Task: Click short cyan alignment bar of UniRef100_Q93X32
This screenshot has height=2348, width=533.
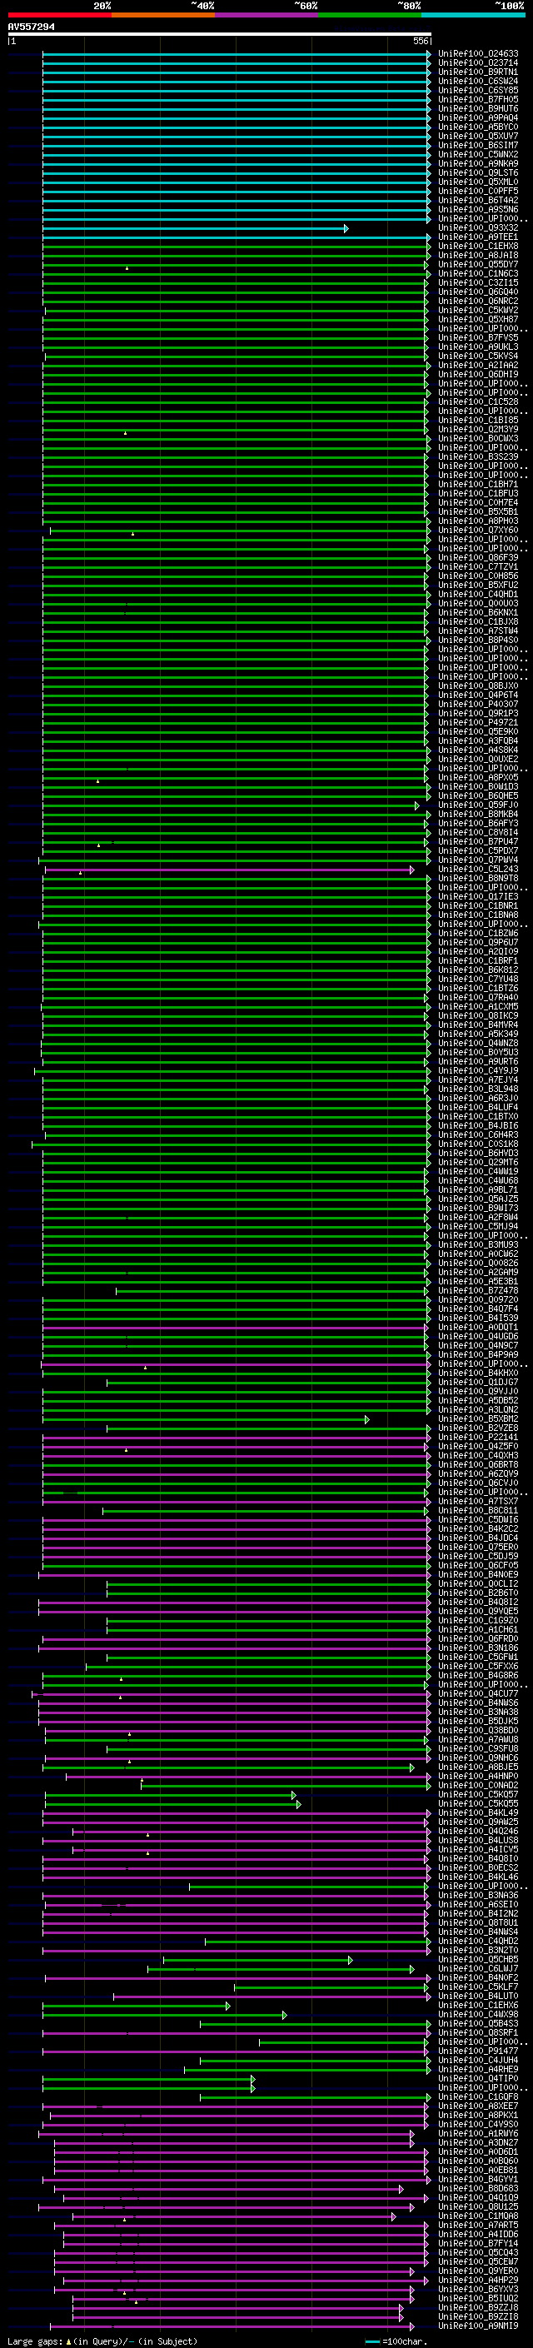Action: click(194, 228)
